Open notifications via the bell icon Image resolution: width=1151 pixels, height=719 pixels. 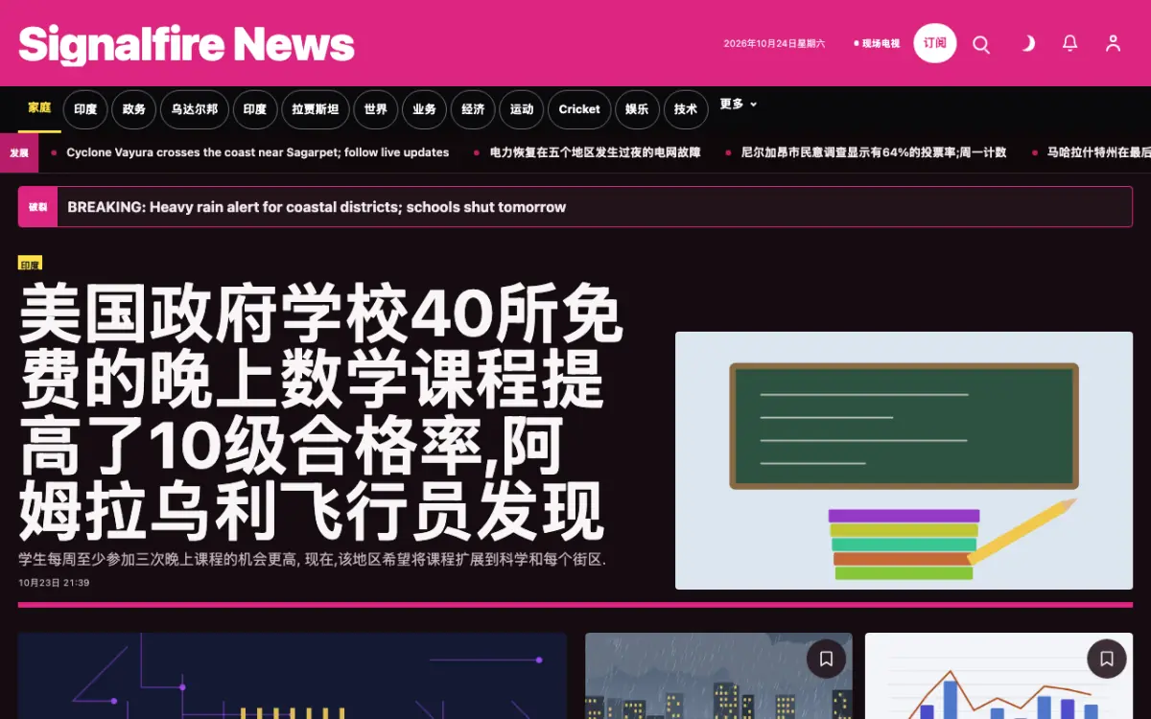click(x=1069, y=44)
